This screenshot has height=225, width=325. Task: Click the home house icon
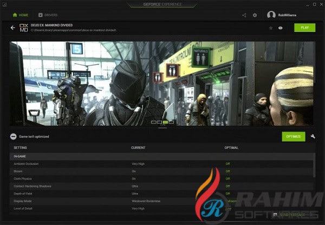(15, 15)
